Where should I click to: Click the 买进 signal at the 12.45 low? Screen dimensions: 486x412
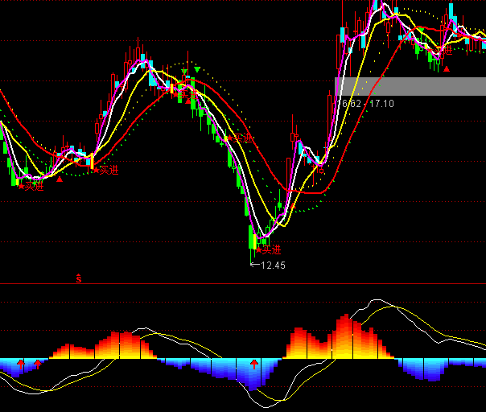[x=271, y=249]
